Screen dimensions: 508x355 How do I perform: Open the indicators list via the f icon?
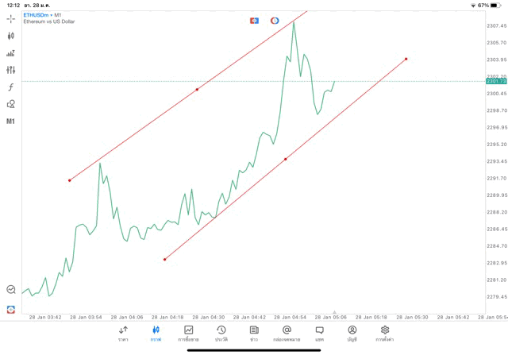pyautogui.click(x=10, y=87)
